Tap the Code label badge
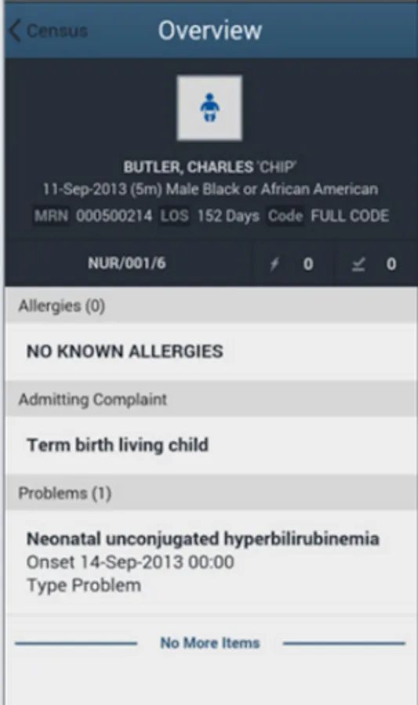 tap(285, 216)
